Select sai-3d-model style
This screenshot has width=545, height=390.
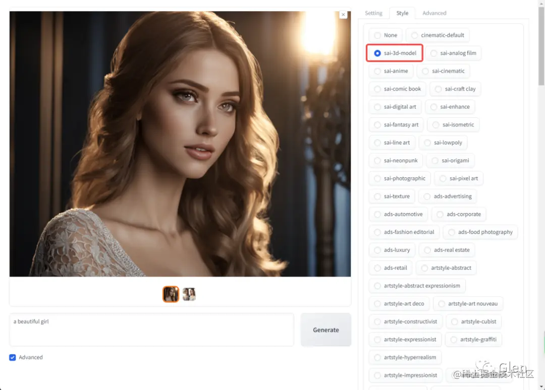395,53
